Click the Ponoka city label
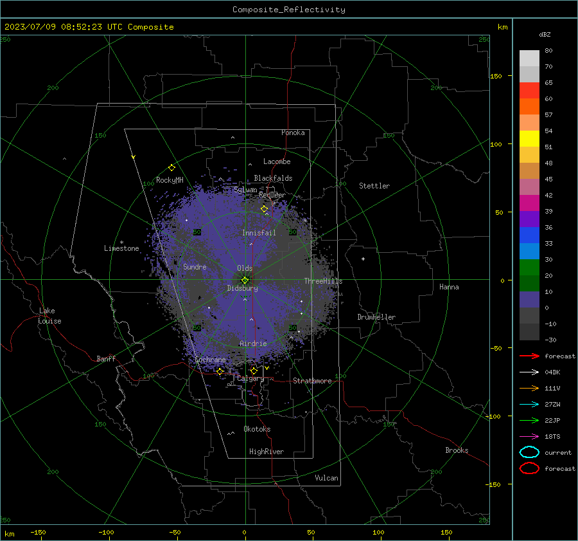The image size is (578, 541). [293, 133]
